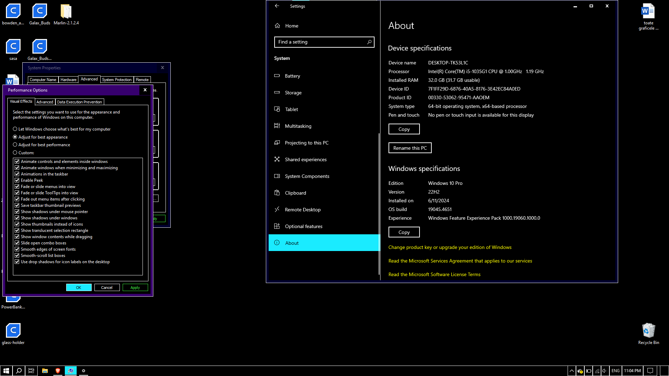Expand hidden icons in system tray
This screenshot has width=669, height=376.
572,371
